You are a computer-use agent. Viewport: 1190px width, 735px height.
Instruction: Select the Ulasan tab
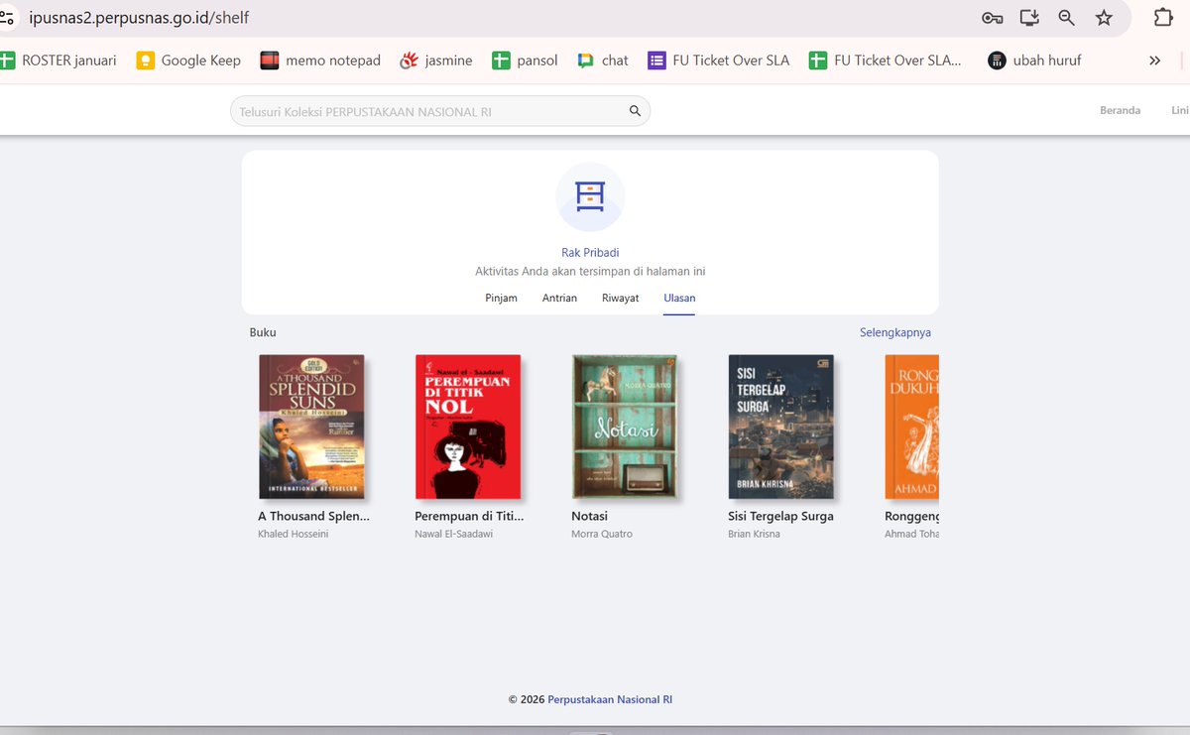[x=679, y=298]
